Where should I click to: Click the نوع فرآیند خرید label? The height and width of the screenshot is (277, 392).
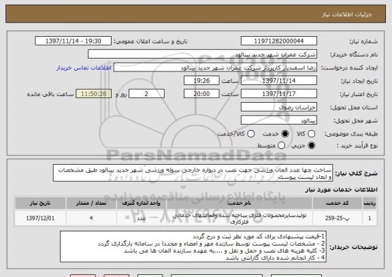click(357, 146)
